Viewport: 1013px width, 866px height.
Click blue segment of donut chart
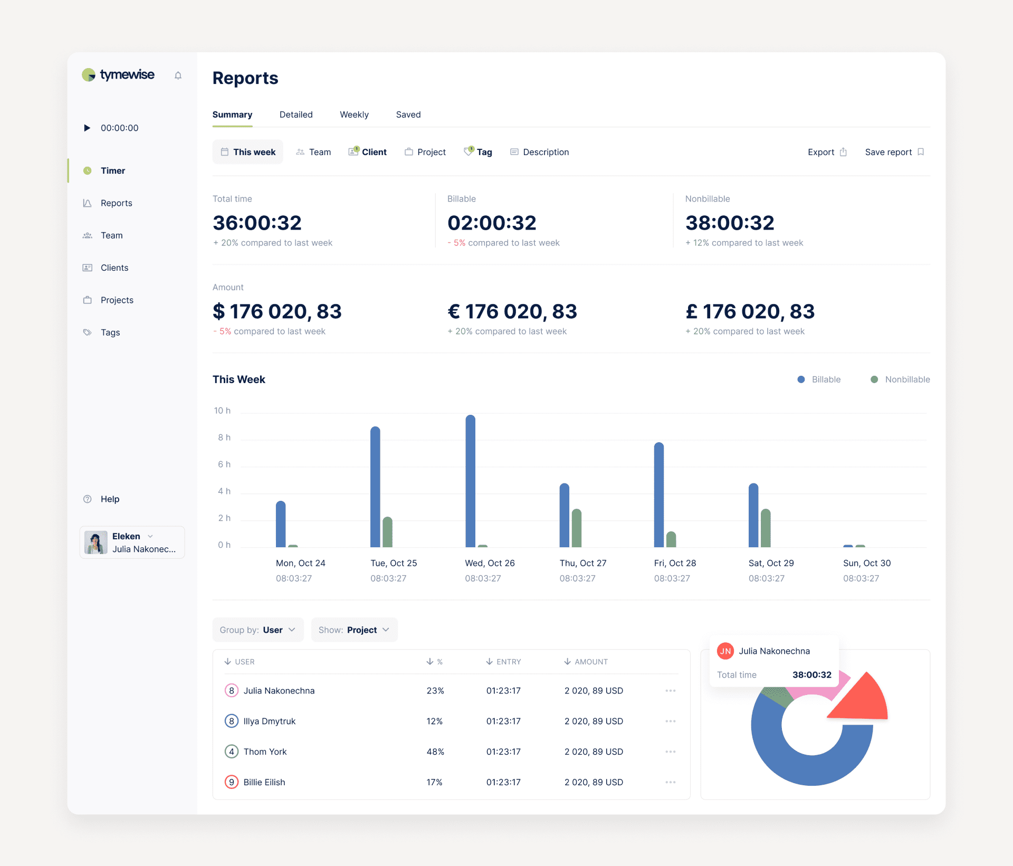pos(811,770)
